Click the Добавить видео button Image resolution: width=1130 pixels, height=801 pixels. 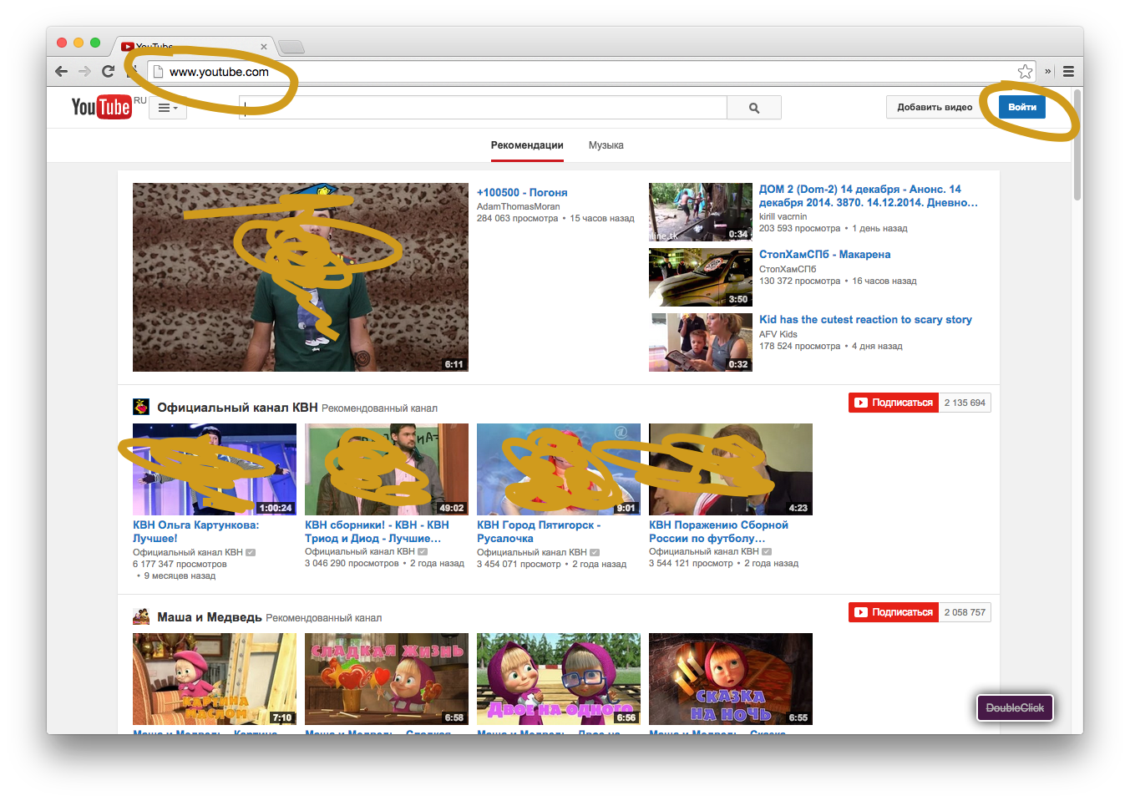[x=935, y=107]
